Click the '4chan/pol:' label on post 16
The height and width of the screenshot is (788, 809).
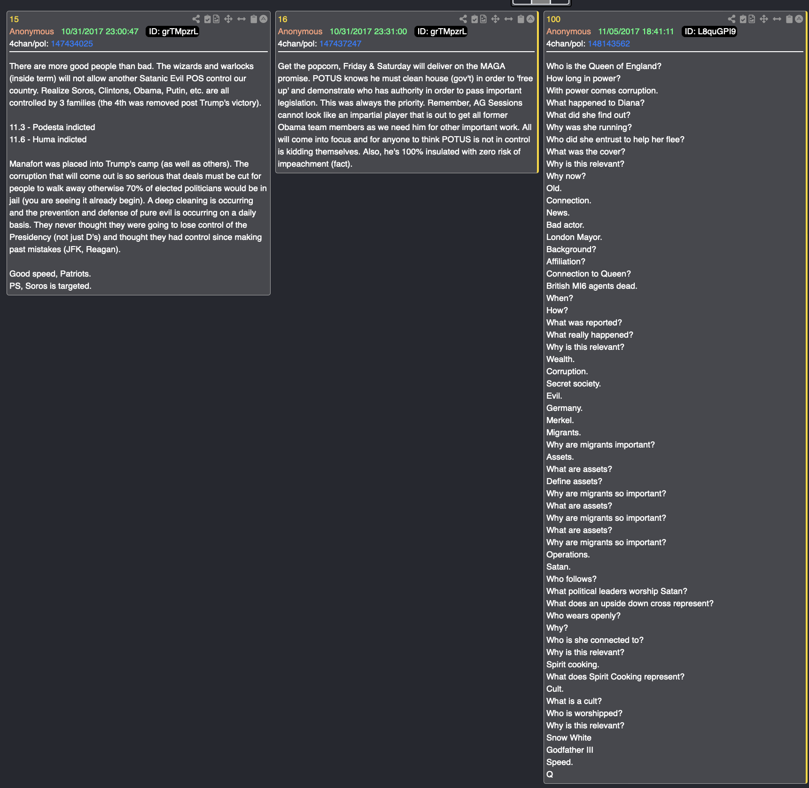click(x=297, y=44)
